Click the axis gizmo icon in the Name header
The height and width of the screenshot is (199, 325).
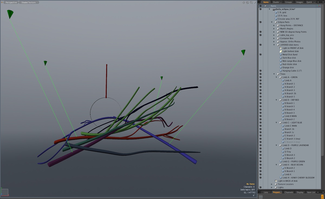[x=318, y=6]
